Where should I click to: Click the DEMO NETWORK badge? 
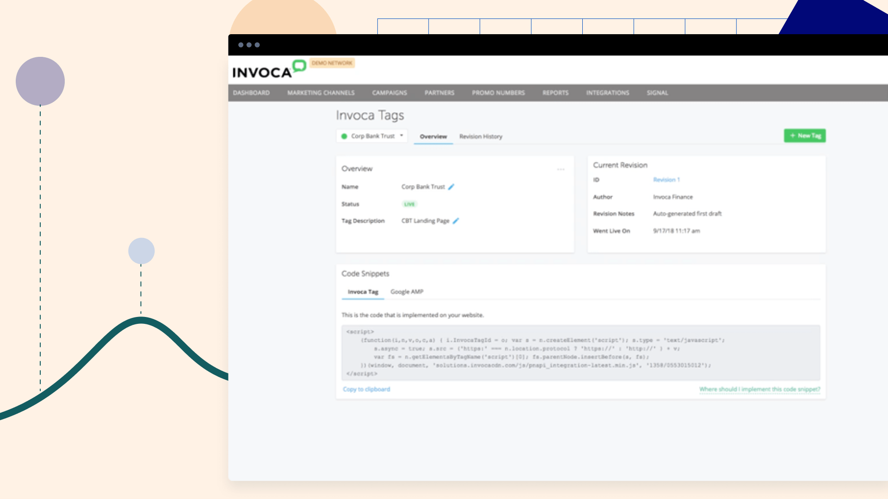(x=332, y=62)
